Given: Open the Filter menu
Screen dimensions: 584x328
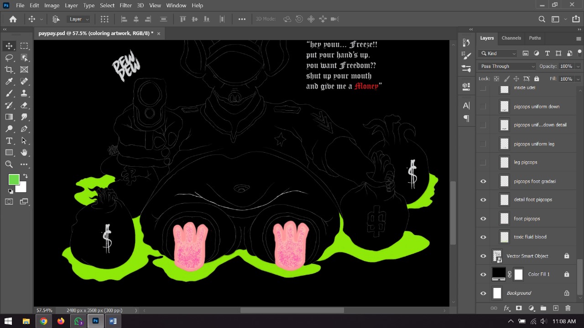Looking at the screenshot, I should point(125,5).
